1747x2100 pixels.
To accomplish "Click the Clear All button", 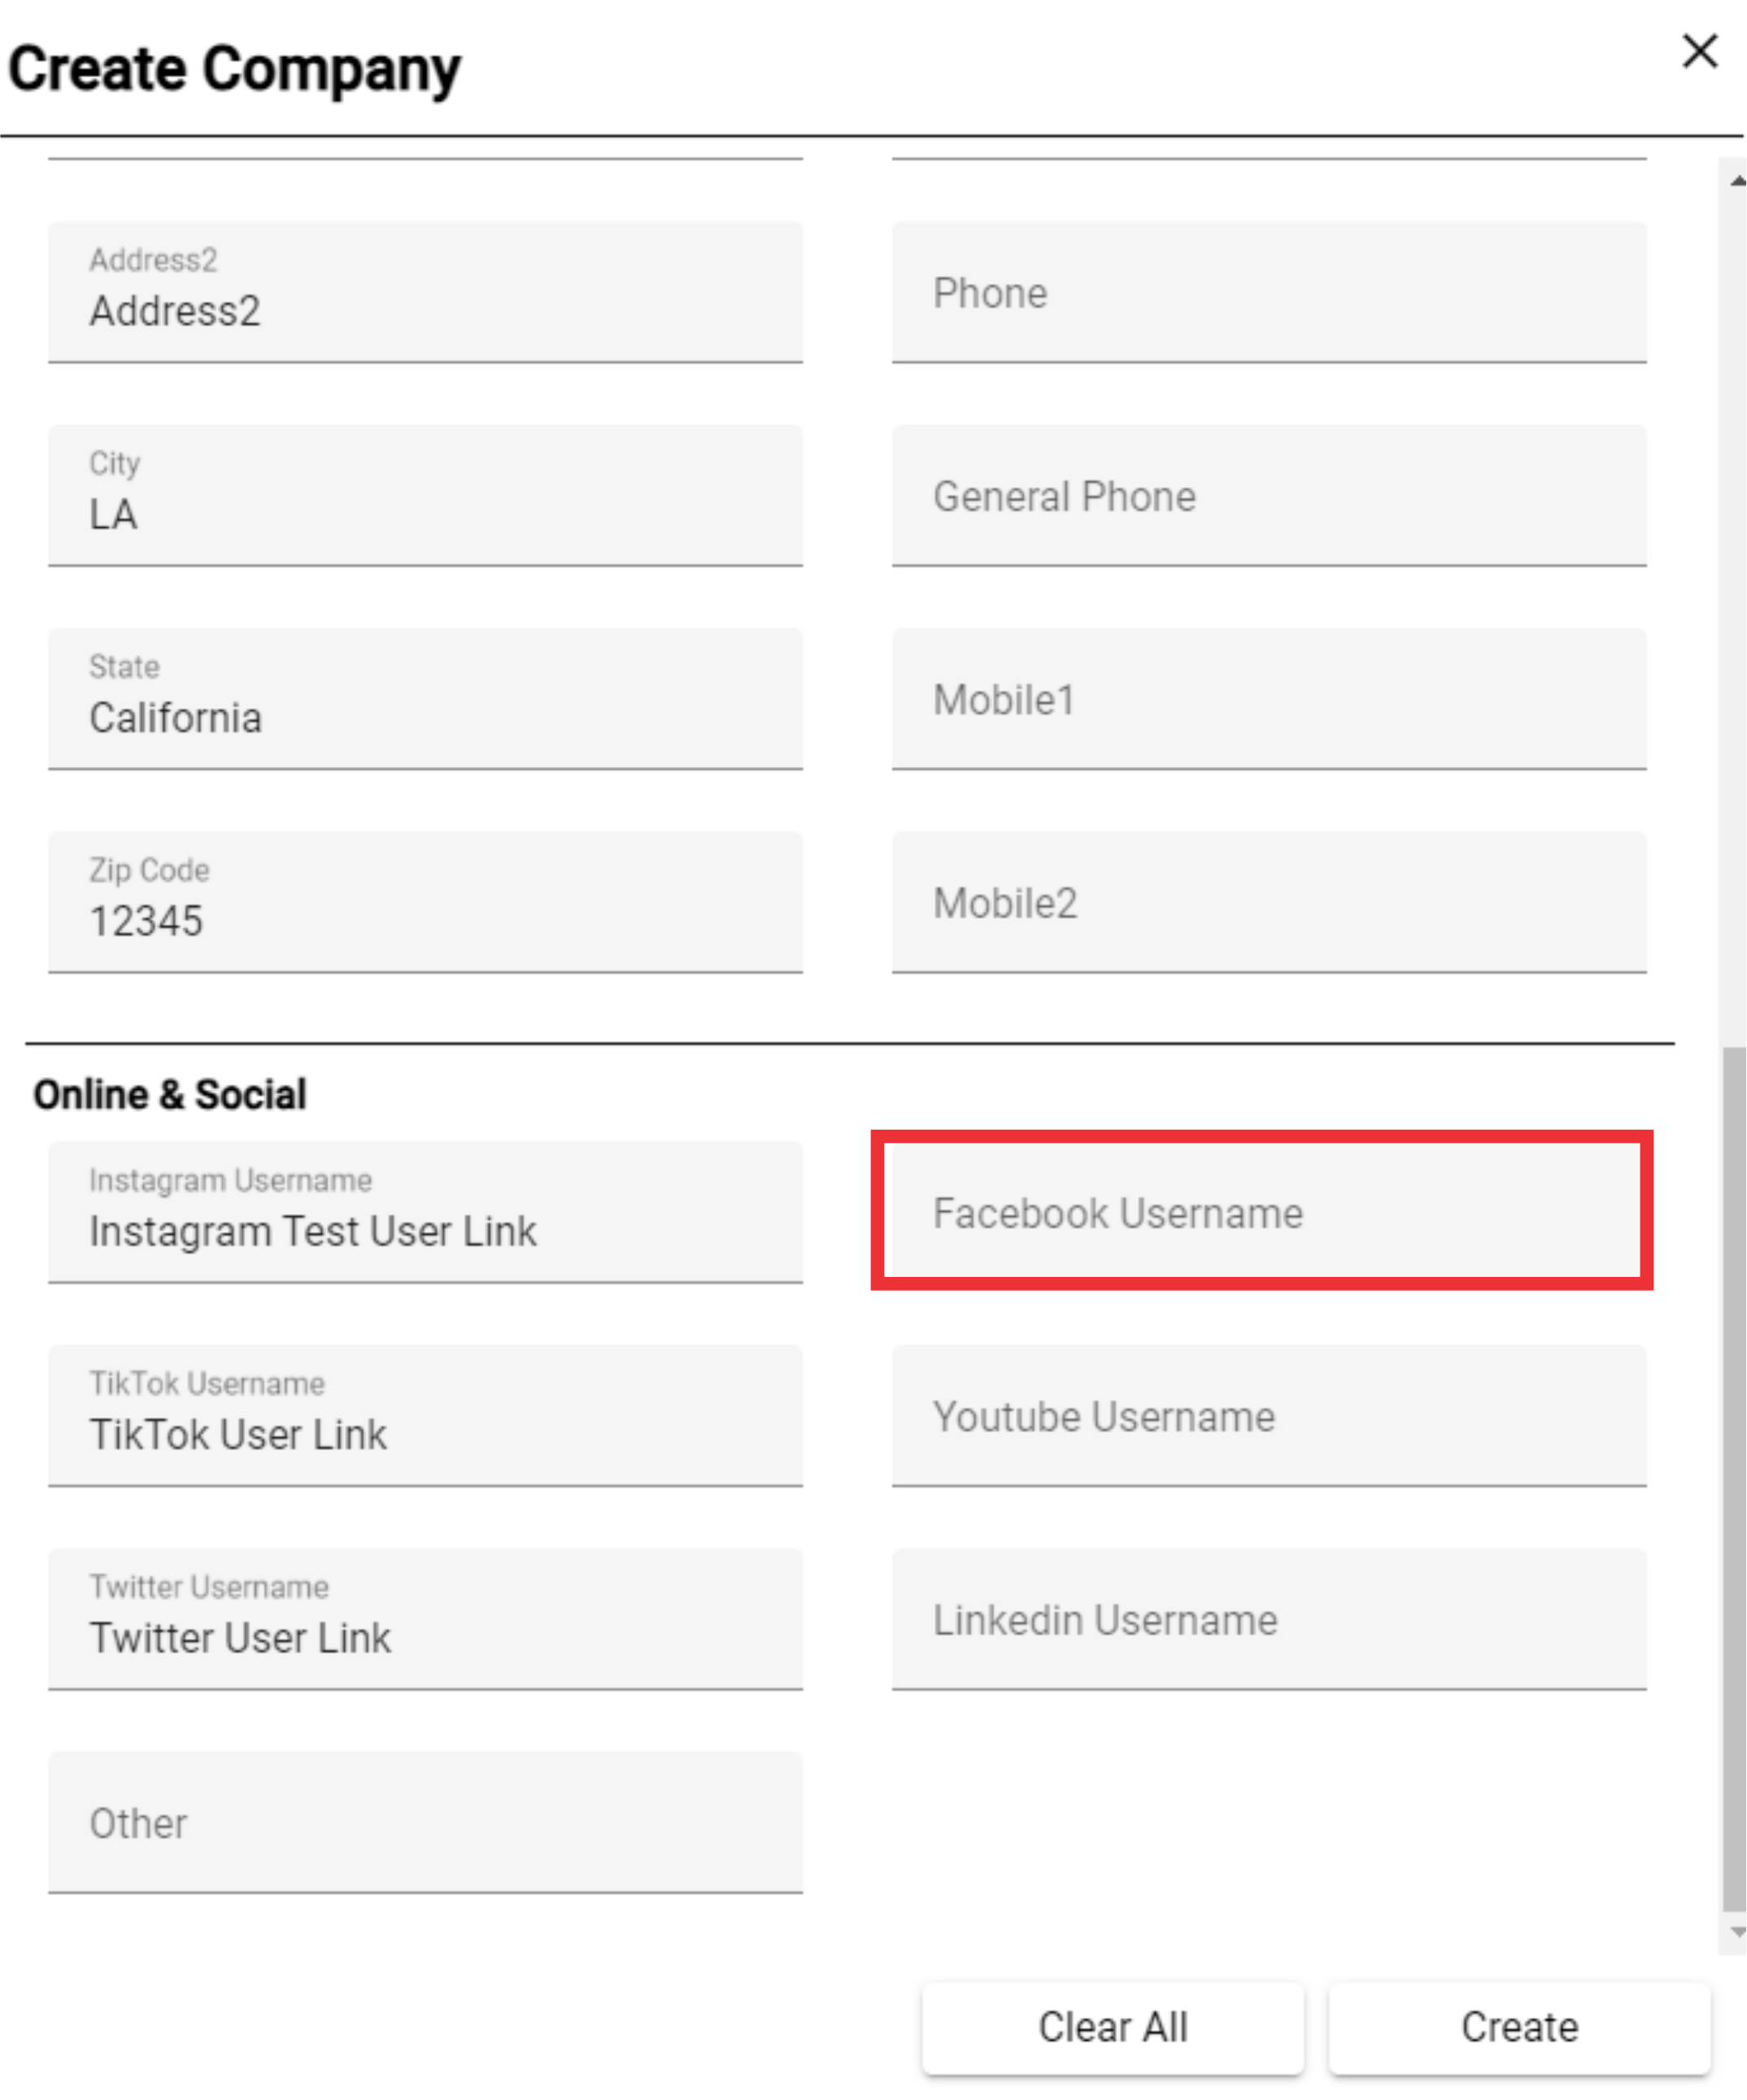I will (x=1113, y=2027).
